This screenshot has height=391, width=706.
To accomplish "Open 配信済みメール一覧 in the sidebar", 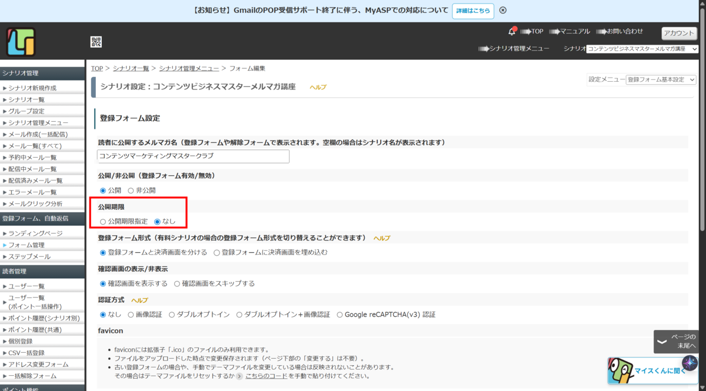I will (x=35, y=181).
